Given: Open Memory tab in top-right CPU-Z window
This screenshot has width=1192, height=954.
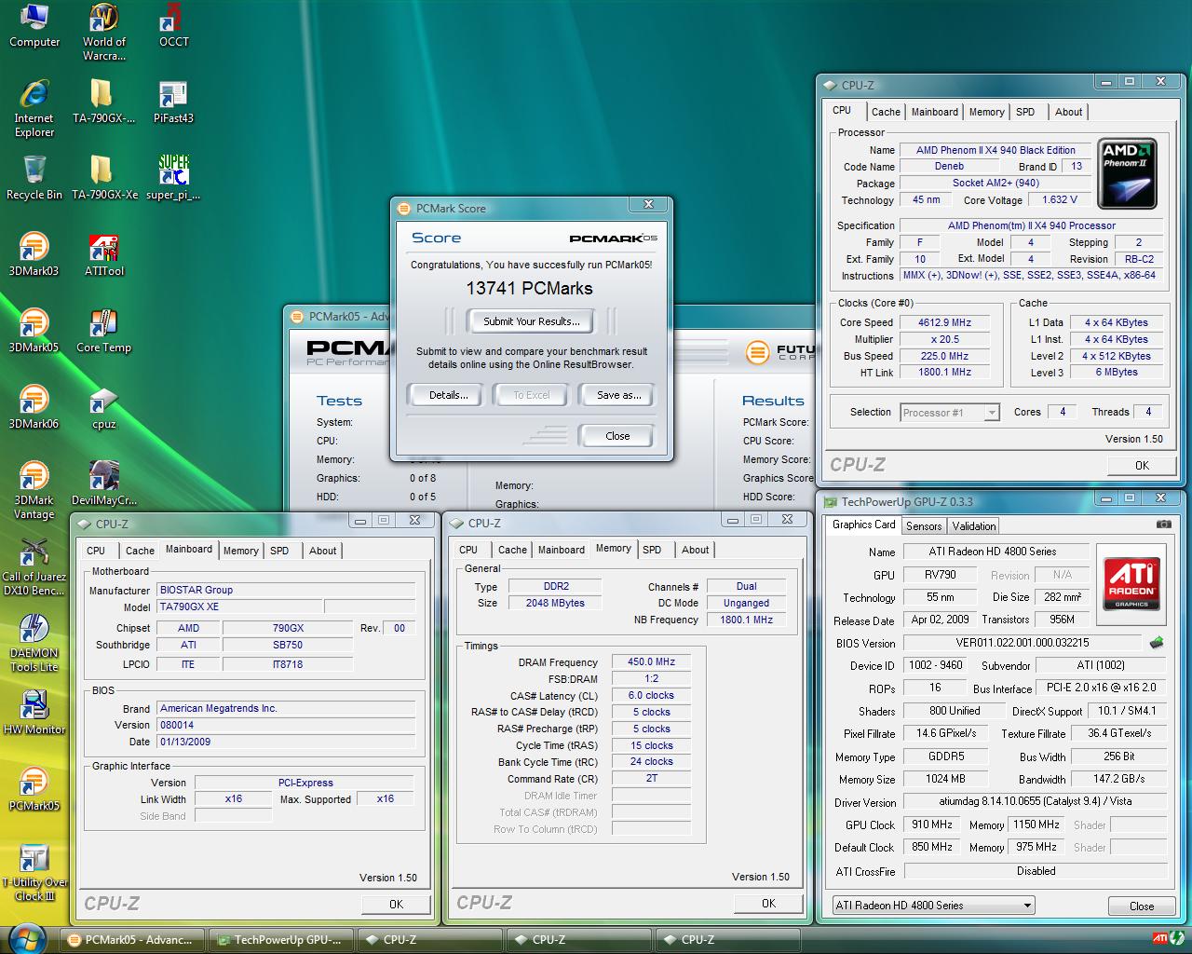Looking at the screenshot, I should point(986,112).
